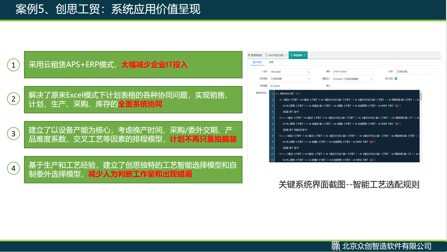Click the red text 计划不再只靠拍脑袋
Viewport: 447px width, 252px height.
coord(203,139)
